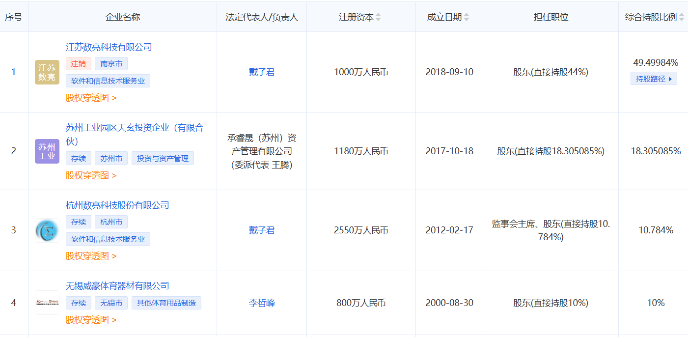Select the date 2012-02-17
This screenshot has height=337, width=688.
click(x=449, y=230)
